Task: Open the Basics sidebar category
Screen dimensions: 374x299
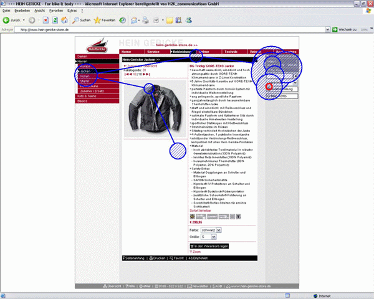Action: pos(97,101)
